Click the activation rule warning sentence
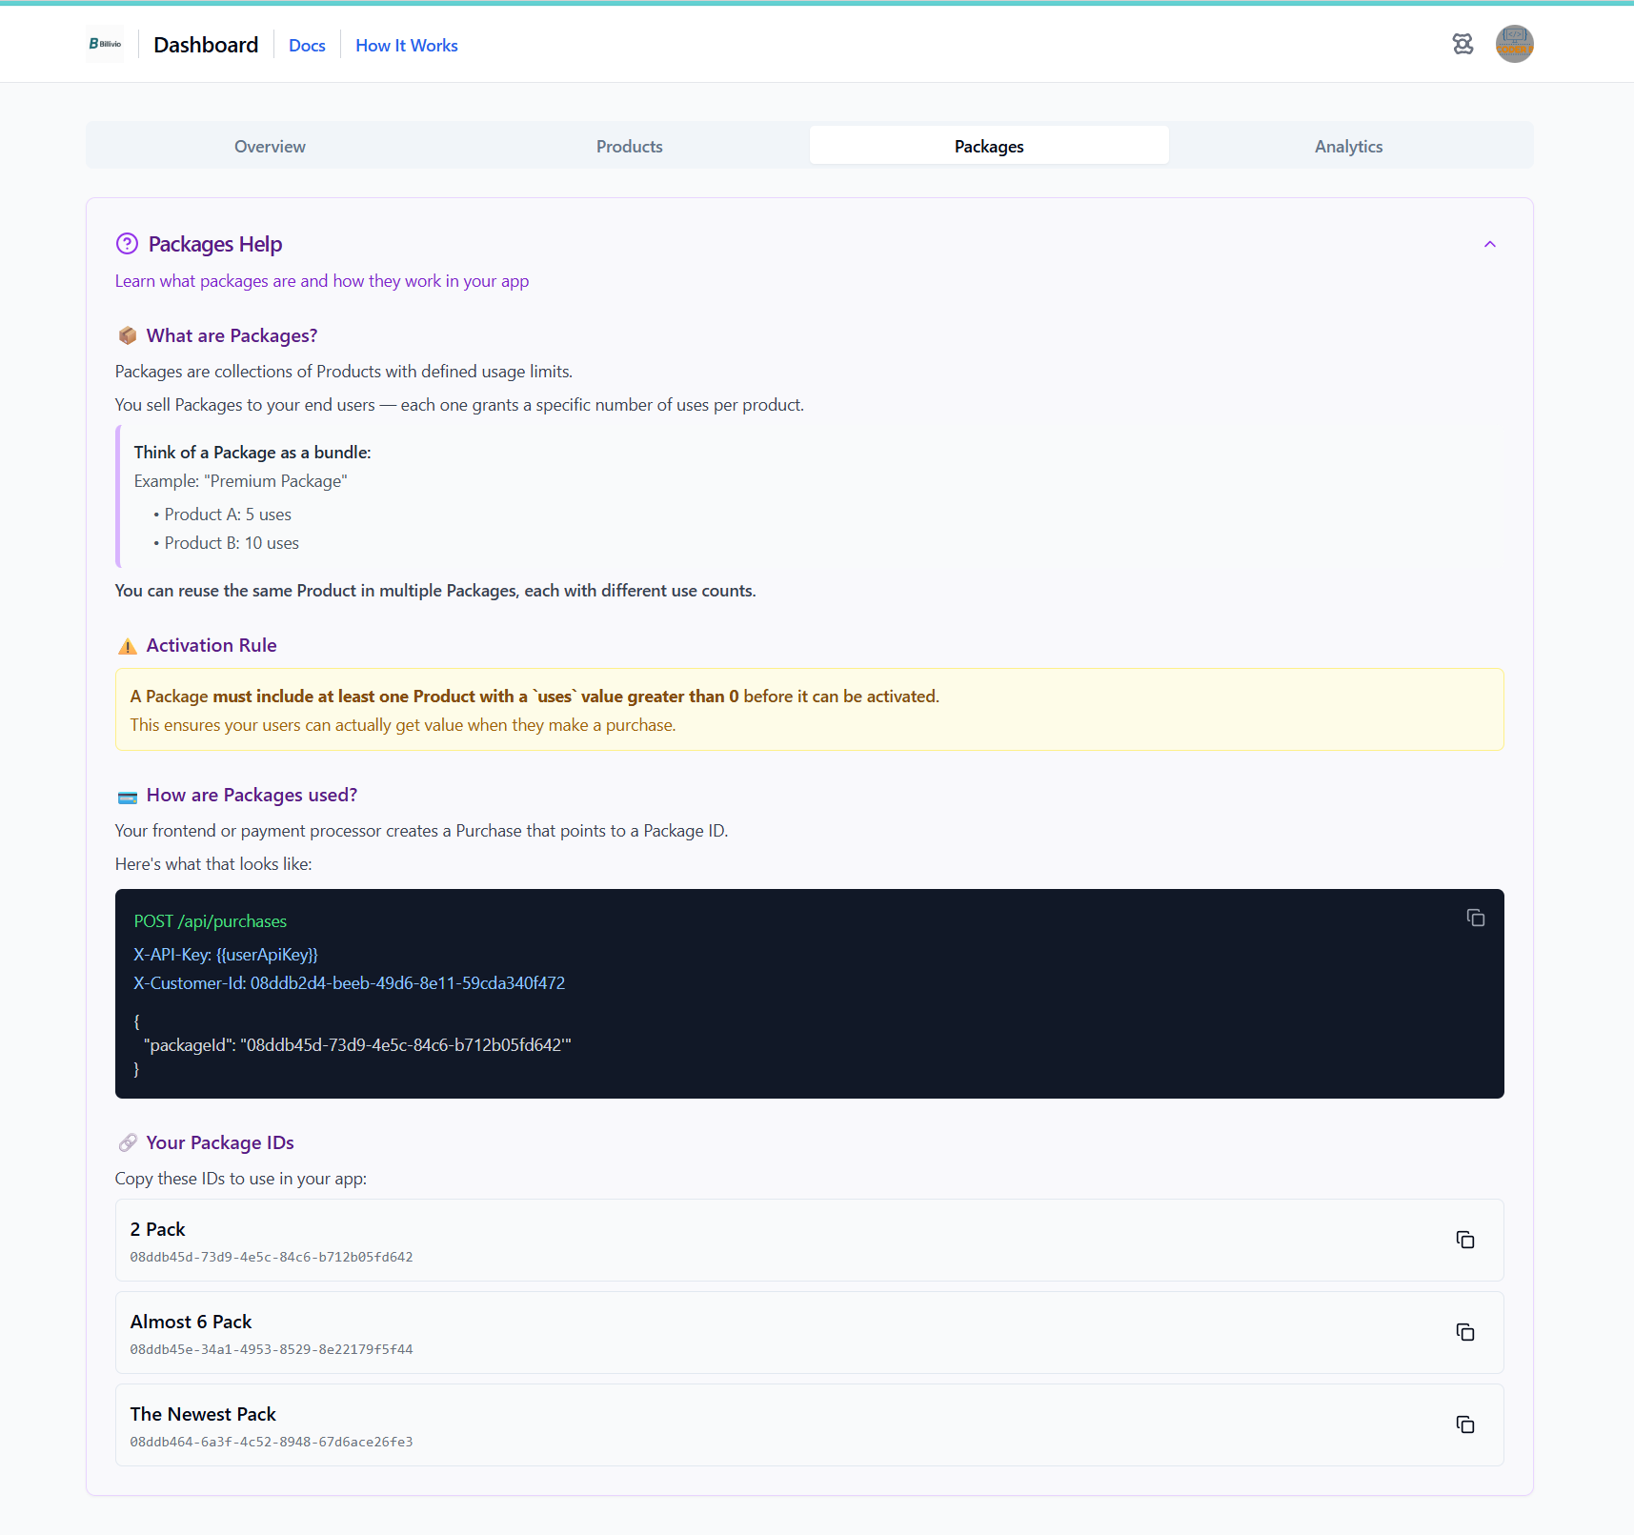The height and width of the screenshot is (1535, 1634). [535, 697]
